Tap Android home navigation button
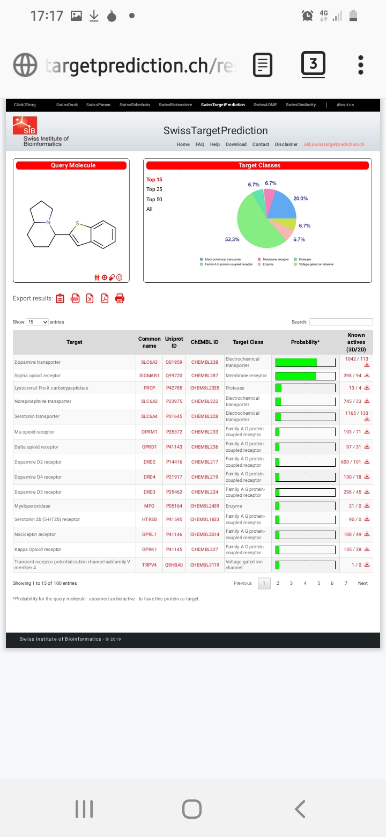Viewport: 386px width, 837px height. [x=192, y=809]
